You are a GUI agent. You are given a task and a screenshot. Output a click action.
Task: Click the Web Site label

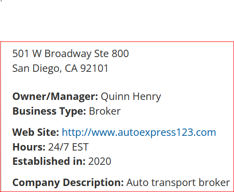[35, 132]
